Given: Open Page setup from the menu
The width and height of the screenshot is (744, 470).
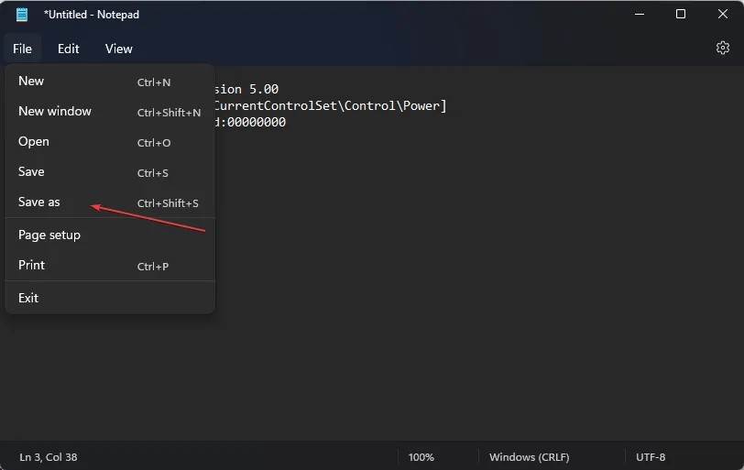Looking at the screenshot, I should click(x=110, y=235).
